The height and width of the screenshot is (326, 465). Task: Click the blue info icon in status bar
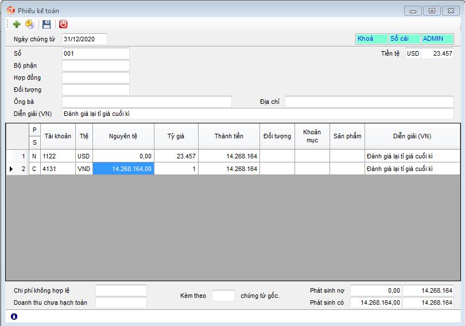pyautogui.click(x=14, y=316)
